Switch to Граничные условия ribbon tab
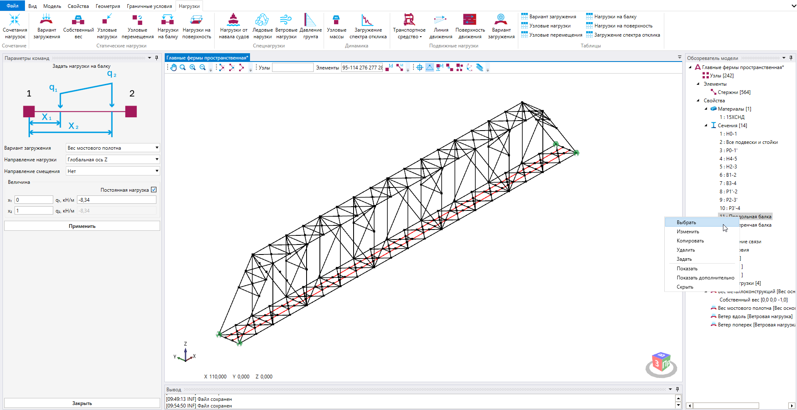Screen dimensions: 797x410 [x=149, y=6]
